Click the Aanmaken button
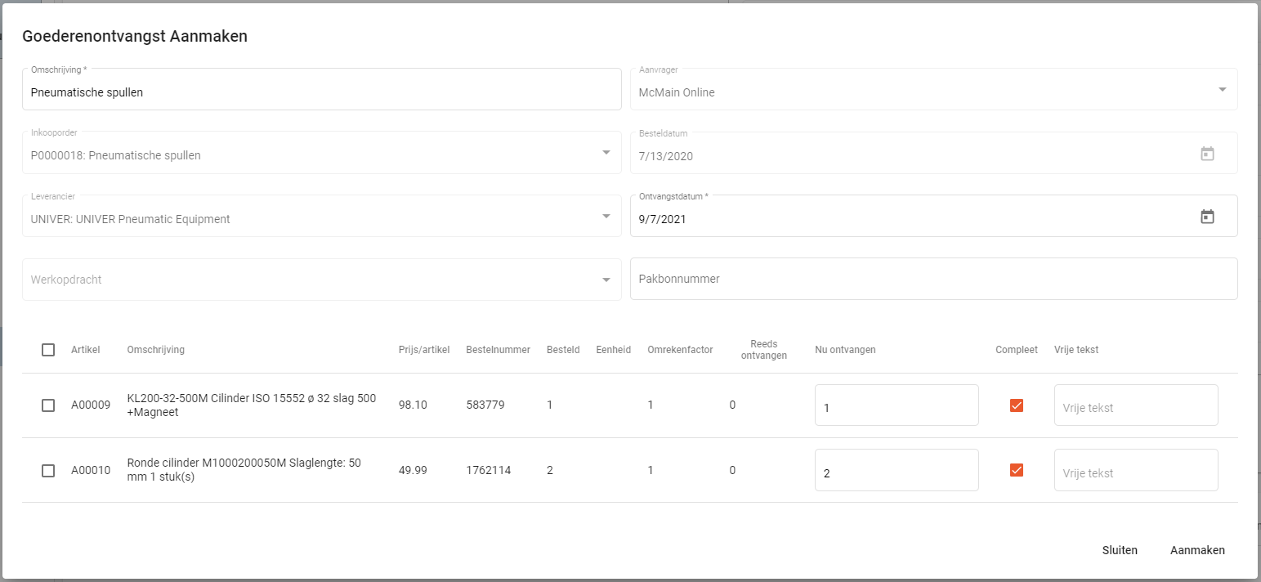The height and width of the screenshot is (582, 1261). click(1197, 550)
